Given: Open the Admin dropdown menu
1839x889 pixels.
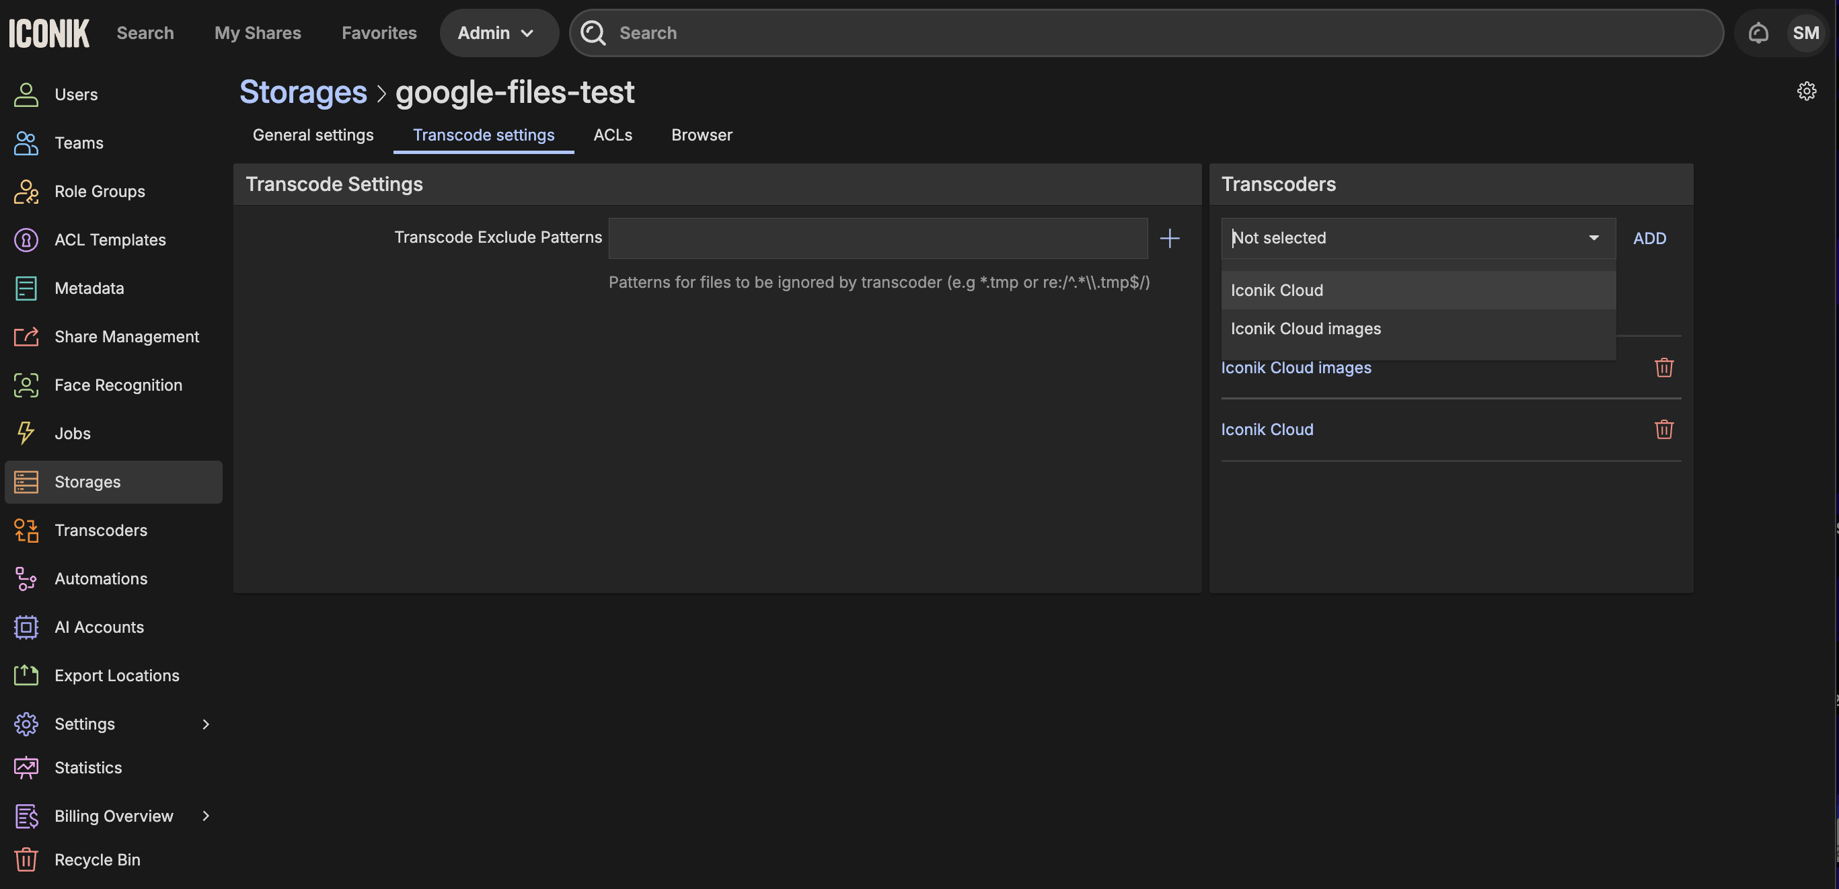Looking at the screenshot, I should click(498, 33).
